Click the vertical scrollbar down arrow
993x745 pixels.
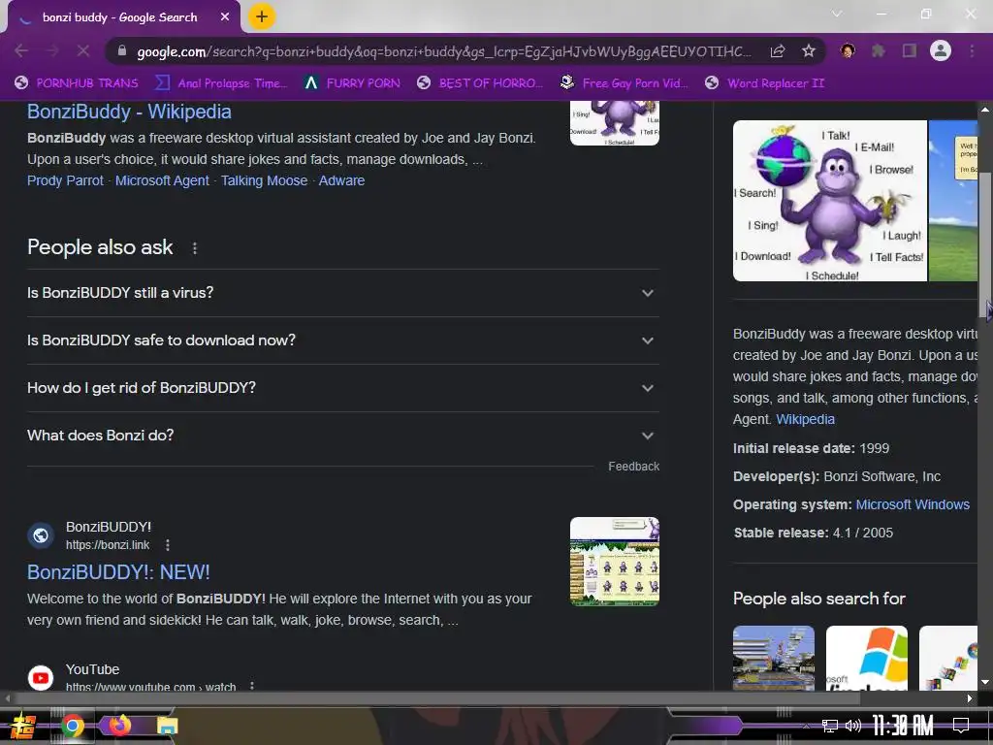[985, 682]
